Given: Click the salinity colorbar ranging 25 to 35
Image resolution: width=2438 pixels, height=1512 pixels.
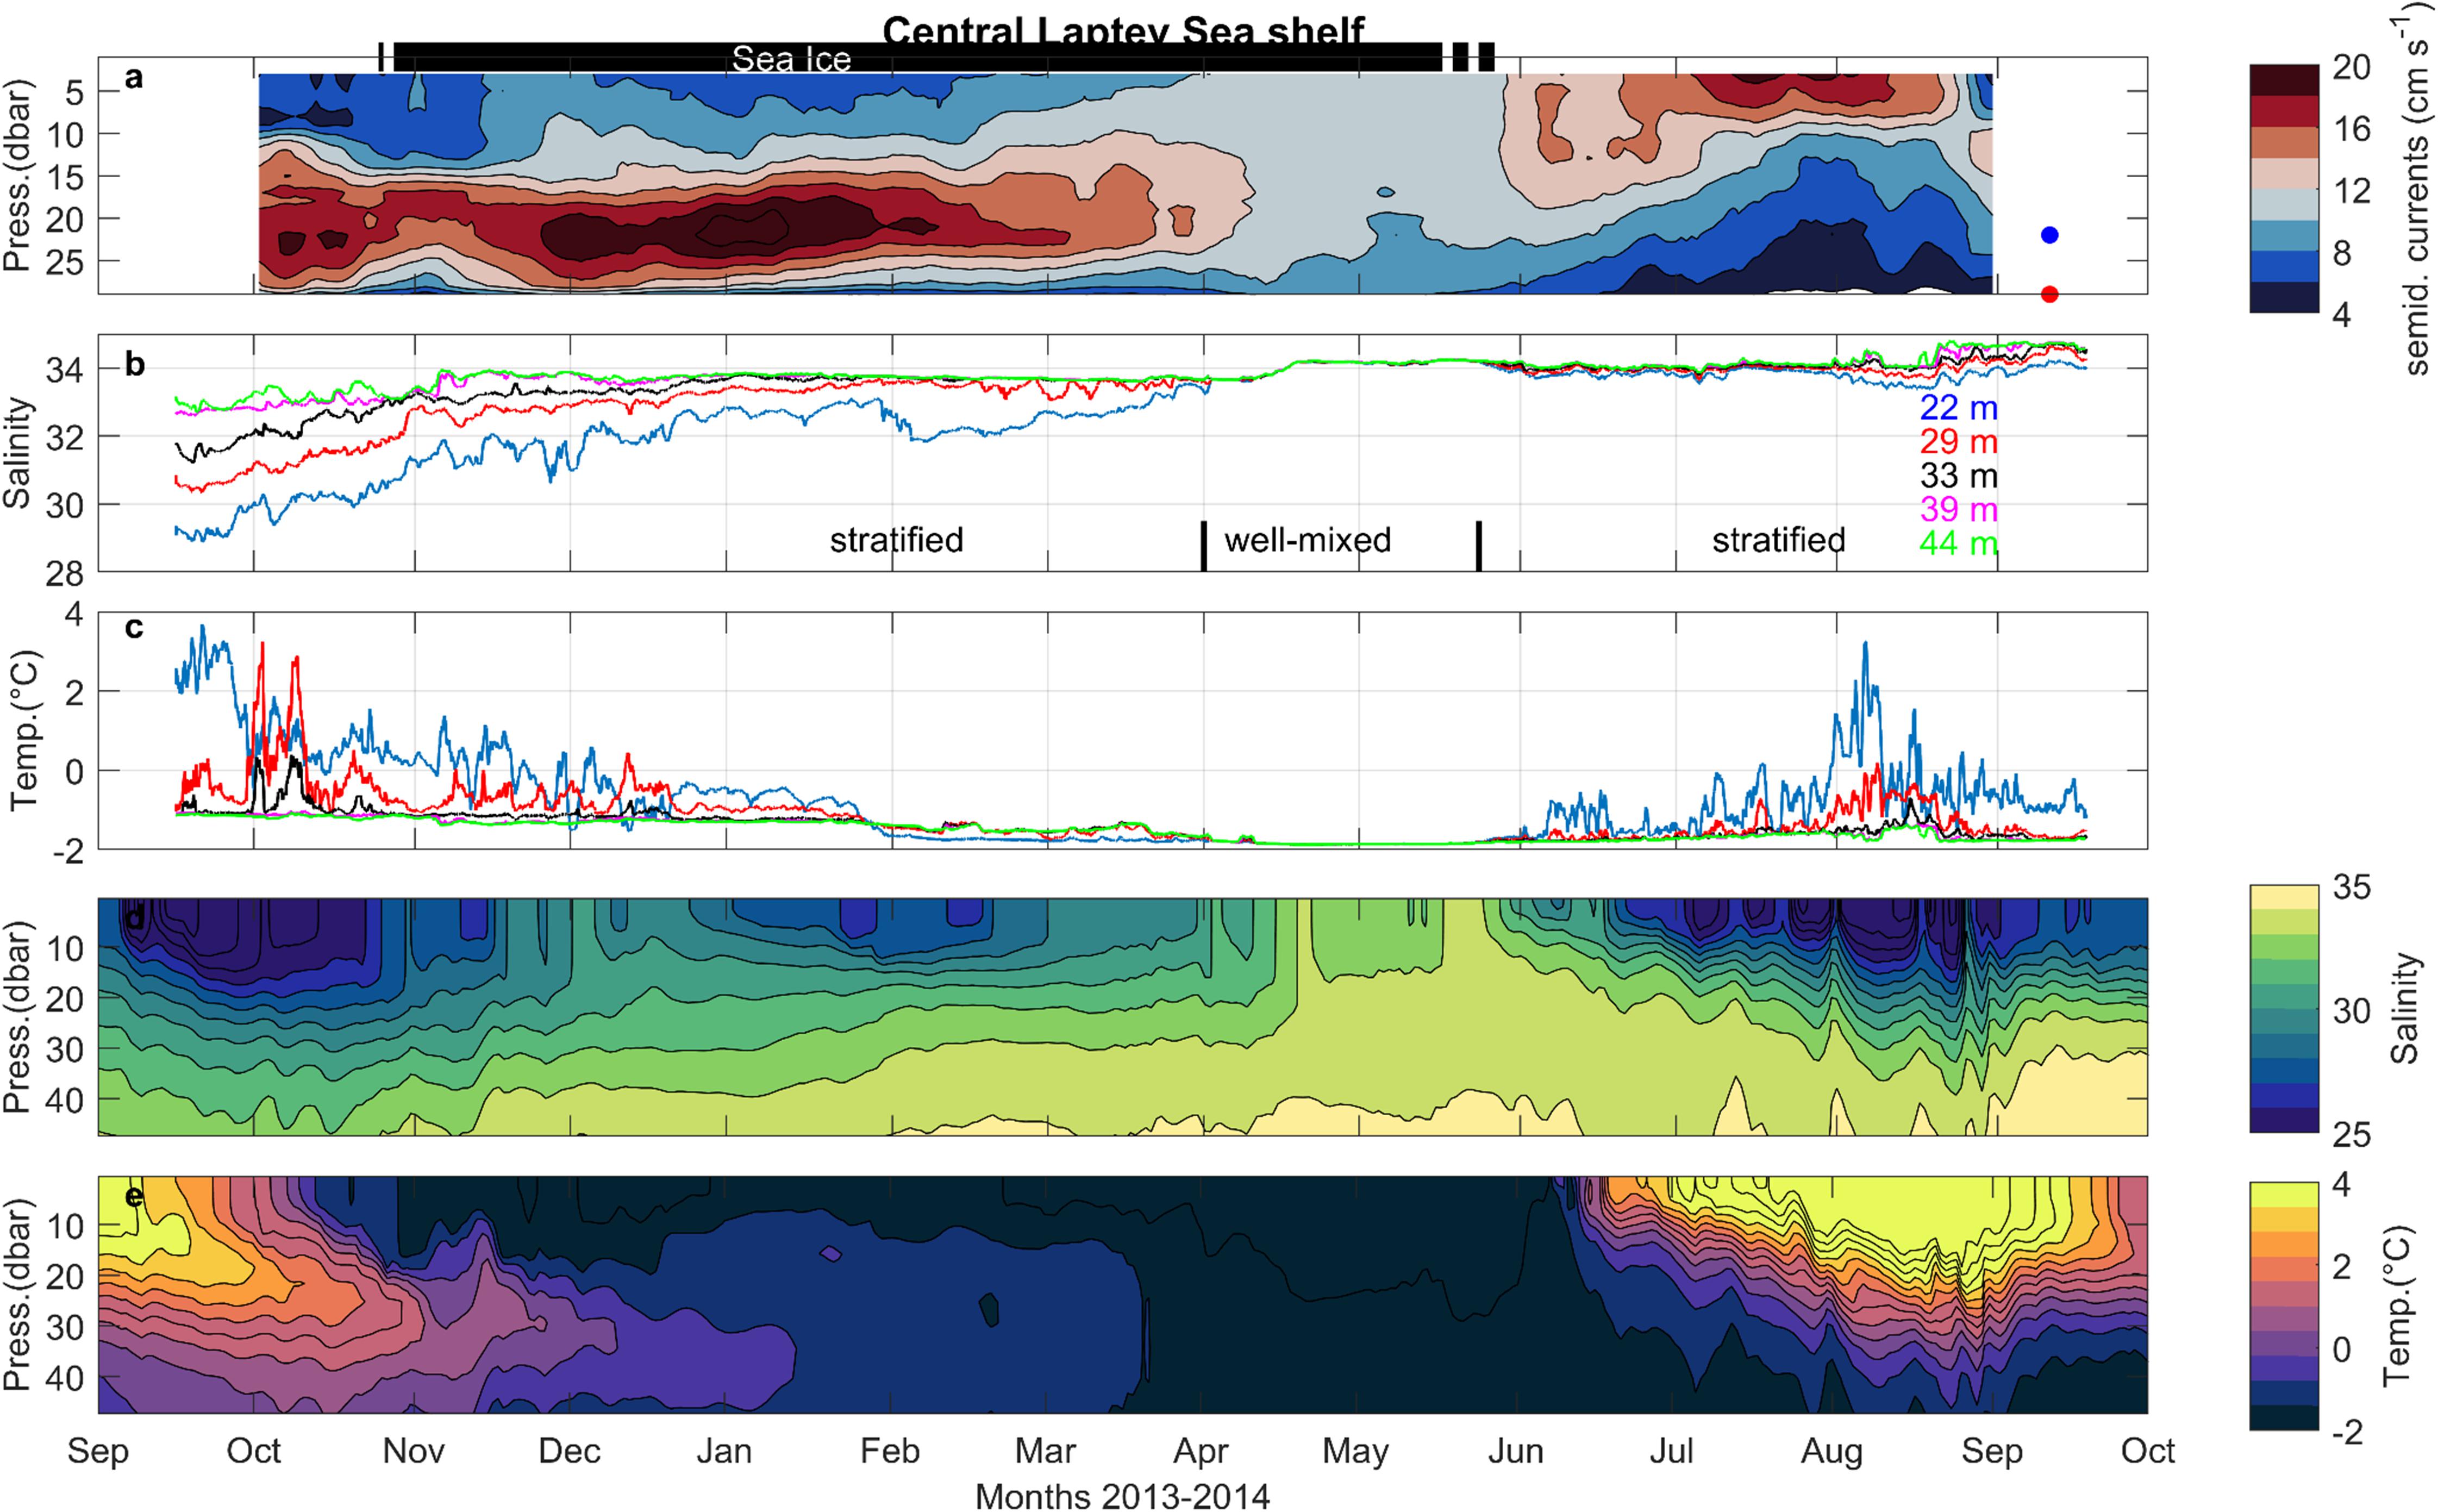Looking at the screenshot, I should pyautogui.click(x=2284, y=1009).
